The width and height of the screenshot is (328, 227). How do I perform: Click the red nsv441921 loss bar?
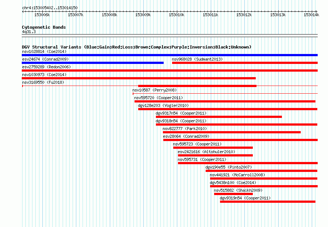pos(264,179)
